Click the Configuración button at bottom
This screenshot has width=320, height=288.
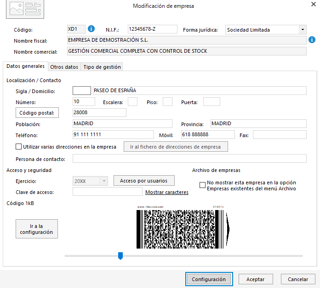pos(209,279)
